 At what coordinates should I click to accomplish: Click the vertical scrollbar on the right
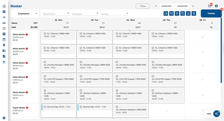221,51
